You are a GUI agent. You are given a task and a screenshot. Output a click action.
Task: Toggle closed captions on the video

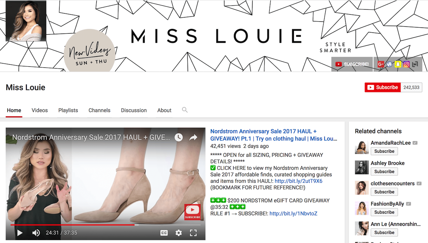click(164, 233)
